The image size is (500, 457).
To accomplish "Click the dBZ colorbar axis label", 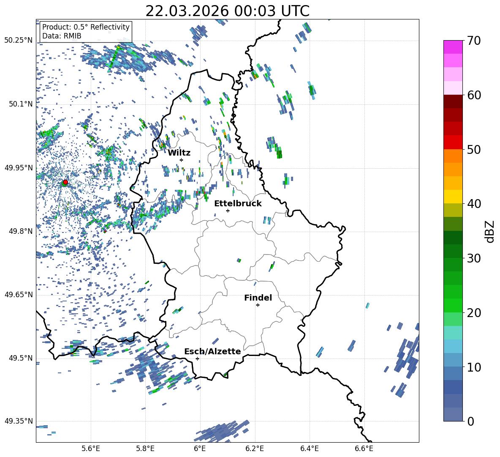I will pos(490,231).
